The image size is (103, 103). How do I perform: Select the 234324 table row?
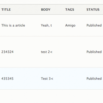tap(51, 52)
